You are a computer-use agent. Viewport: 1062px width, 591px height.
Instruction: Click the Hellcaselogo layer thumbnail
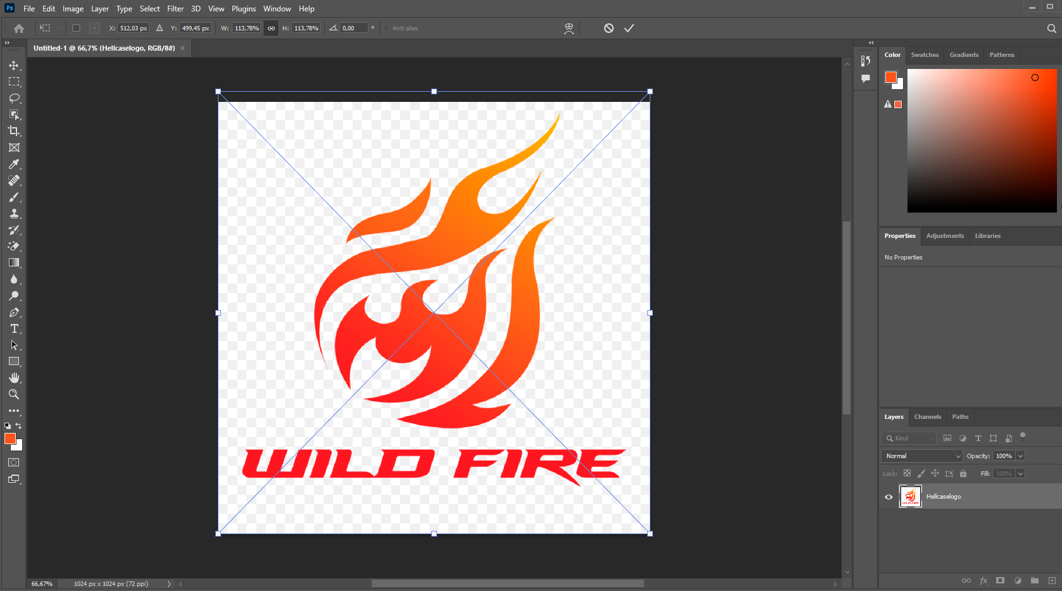(x=910, y=497)
